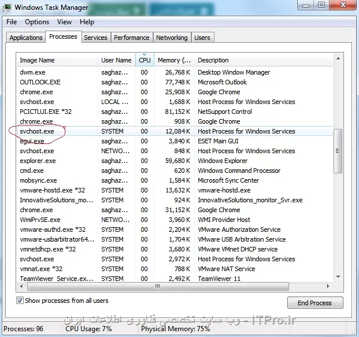Toggle Show processes from all users checkbox

click(x=20, y=301)
